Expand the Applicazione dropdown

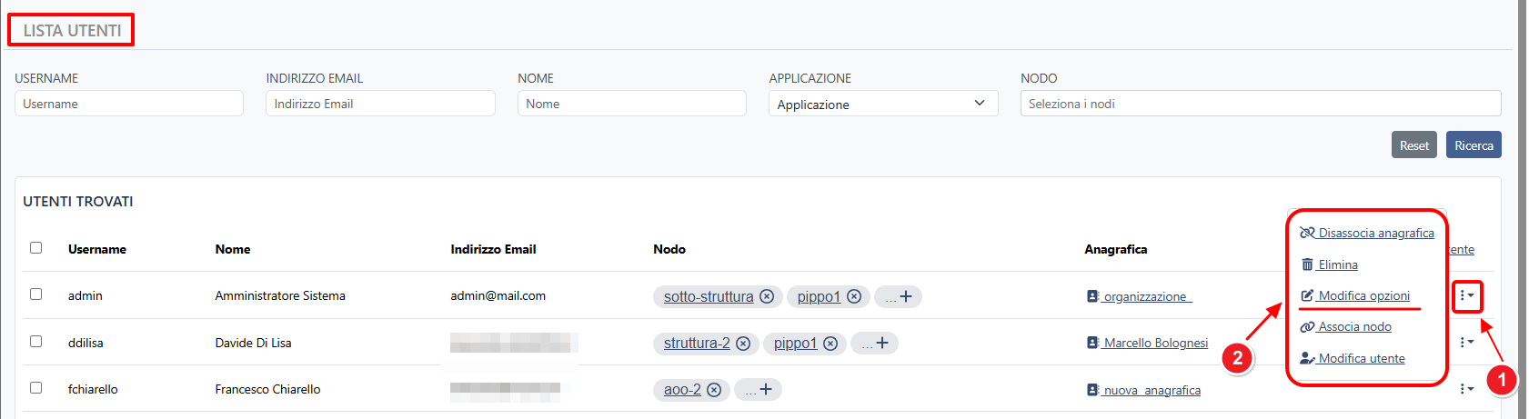tap(882, 104)
